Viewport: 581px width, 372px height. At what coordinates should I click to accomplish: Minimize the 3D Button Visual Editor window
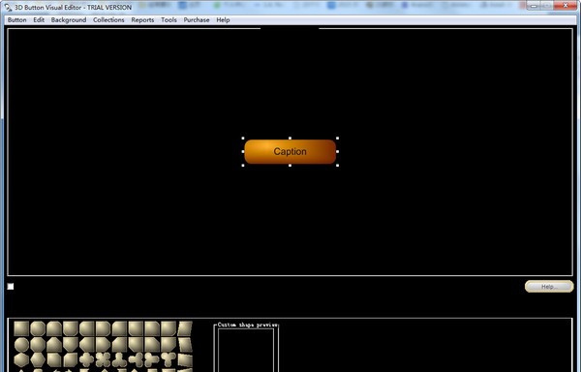534,5
